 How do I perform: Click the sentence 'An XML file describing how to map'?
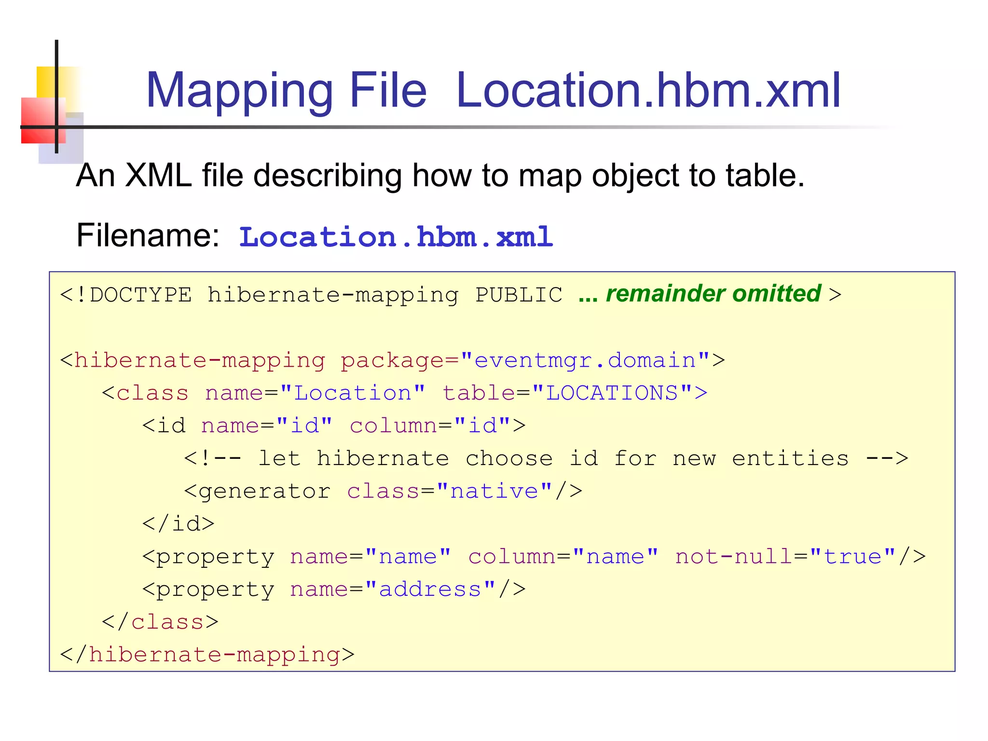pyautogui.click(x=439, y=175)
